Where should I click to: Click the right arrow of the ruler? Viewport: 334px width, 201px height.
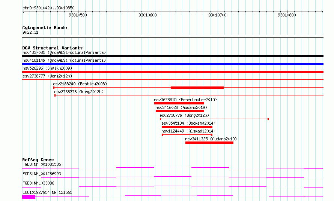[x=322, y=12]
